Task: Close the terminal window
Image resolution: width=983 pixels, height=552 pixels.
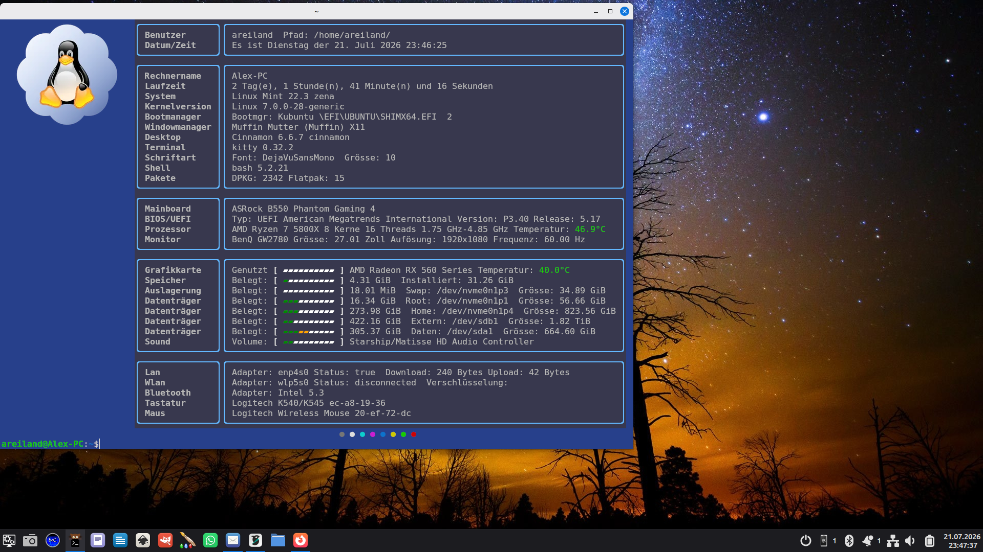Action: (x=625, y=11)
